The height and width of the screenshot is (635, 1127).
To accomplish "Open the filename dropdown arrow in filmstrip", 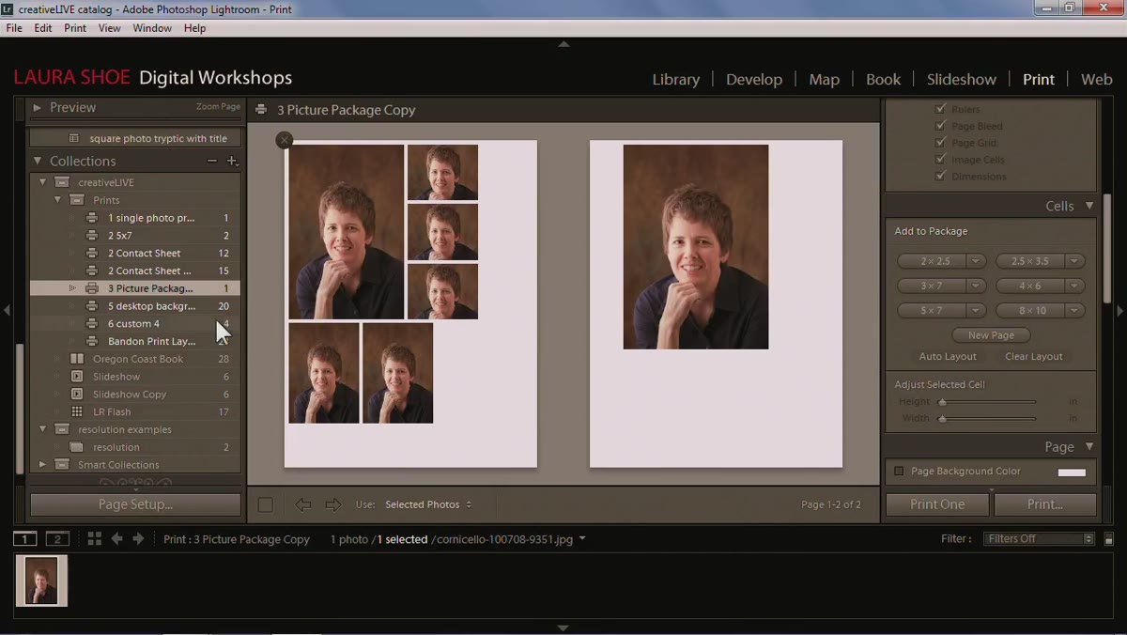I will click(x=582, y=539).
